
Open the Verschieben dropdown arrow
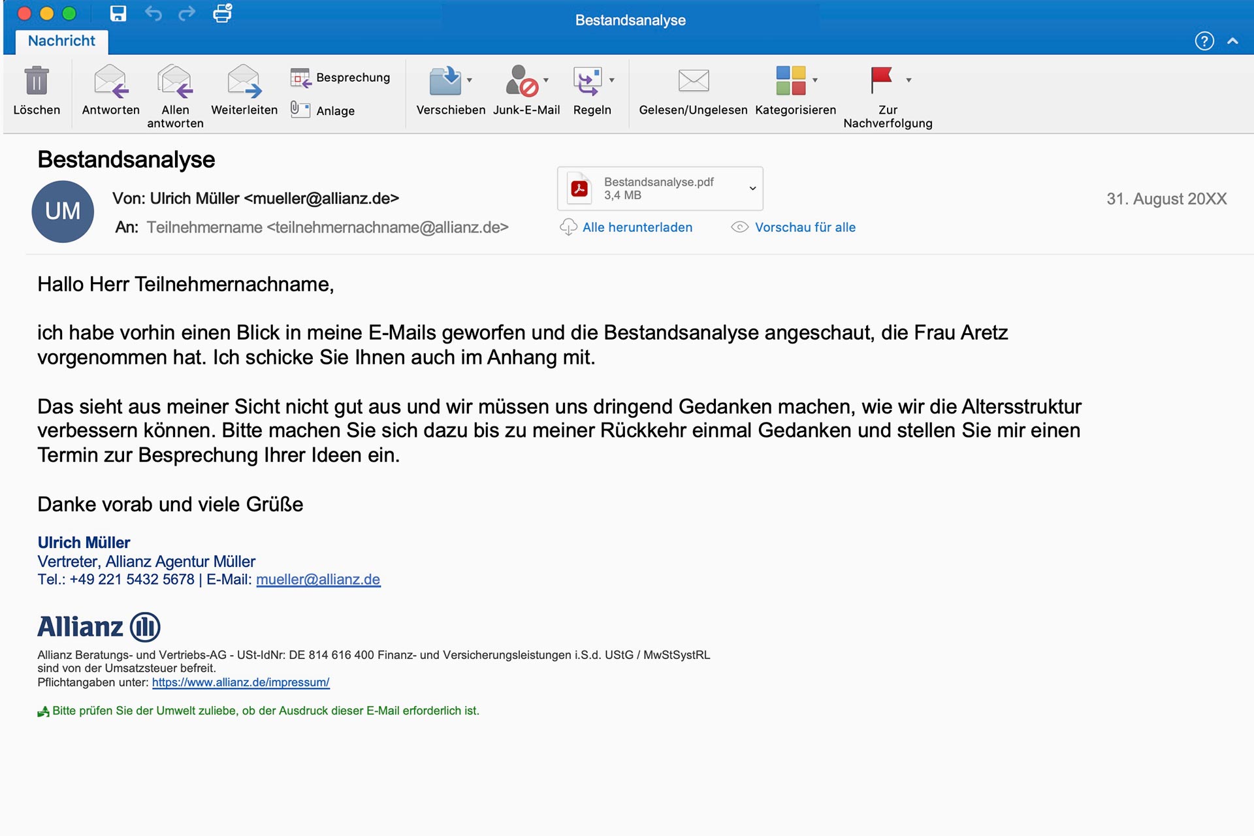tap(469, 80)
